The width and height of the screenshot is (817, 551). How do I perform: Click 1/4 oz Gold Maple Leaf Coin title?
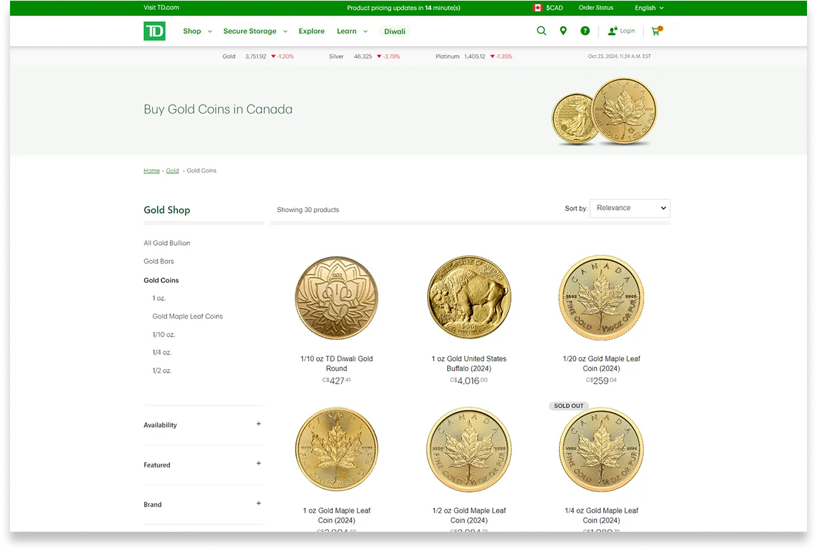(601, 516)
